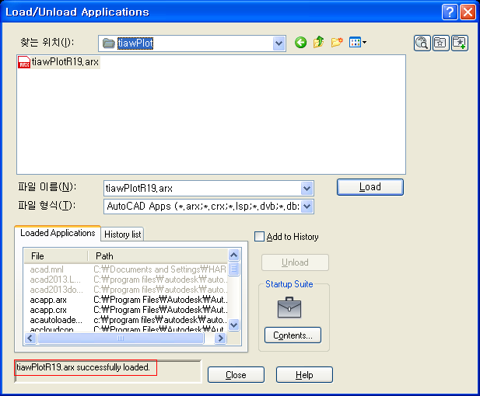This screenshot has width=480, height=396.
Task: Click the loaded list's scroll down arrow
Action: pos(234,325)
